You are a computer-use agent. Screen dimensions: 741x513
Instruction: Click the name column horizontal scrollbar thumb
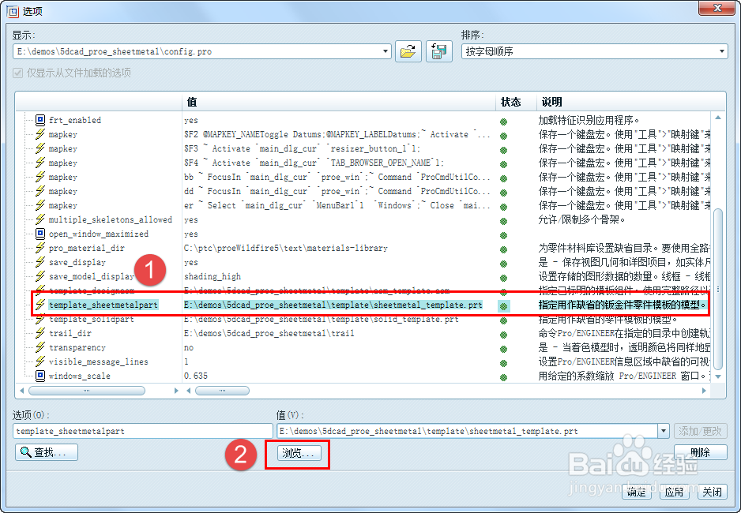86,391
